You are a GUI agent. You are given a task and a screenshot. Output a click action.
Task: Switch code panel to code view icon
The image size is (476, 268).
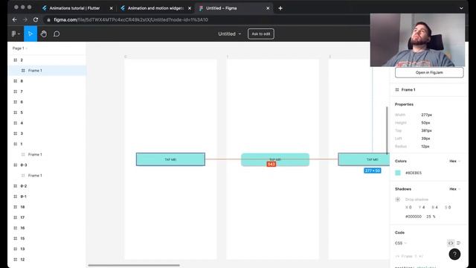(x=451, y=243)
